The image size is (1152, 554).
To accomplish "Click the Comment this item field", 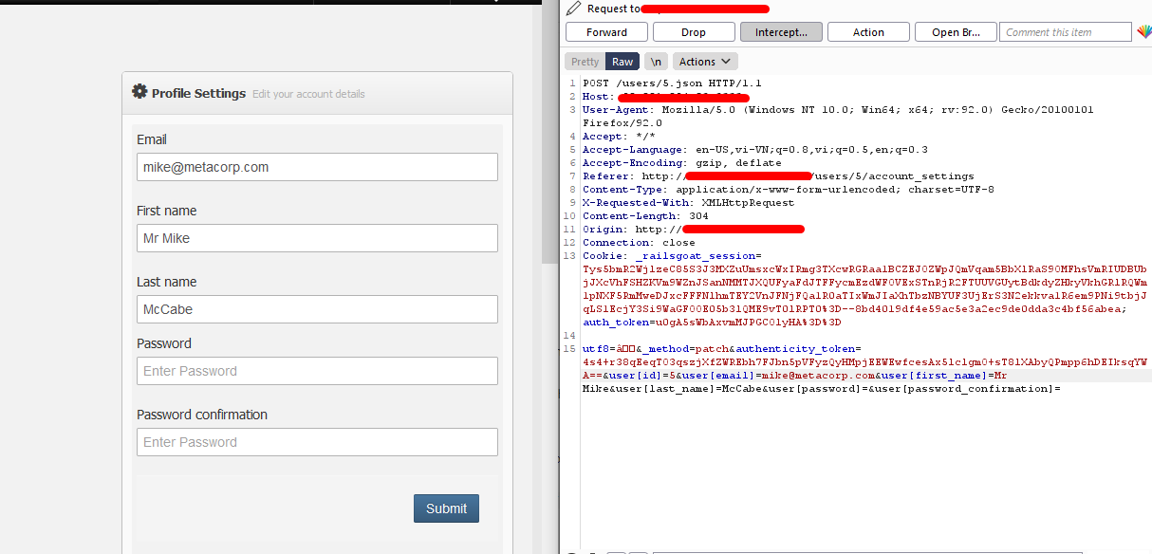I will 1066,32.
